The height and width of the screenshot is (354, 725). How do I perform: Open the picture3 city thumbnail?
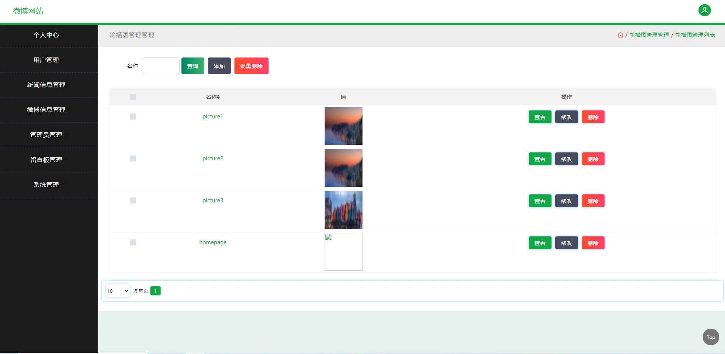click(x=344, y=210)
